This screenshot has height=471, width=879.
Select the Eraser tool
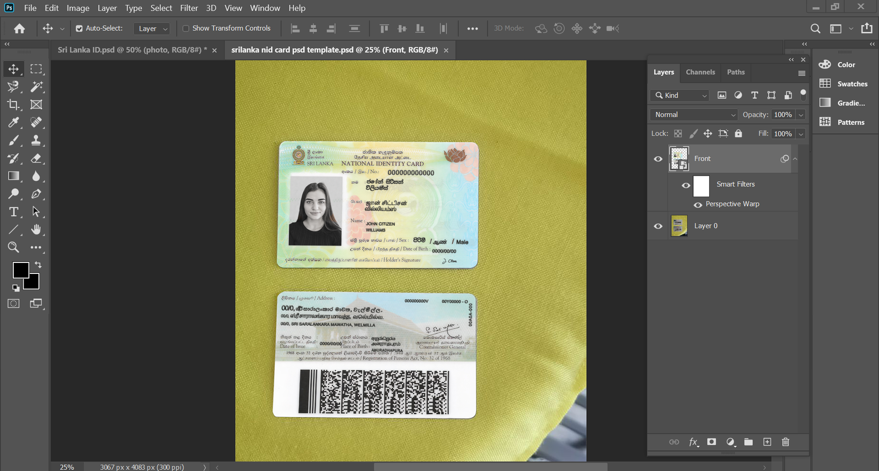(x=36, y=159)
